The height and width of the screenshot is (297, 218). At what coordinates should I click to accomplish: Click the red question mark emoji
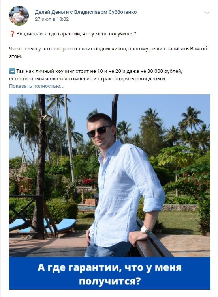12,34
